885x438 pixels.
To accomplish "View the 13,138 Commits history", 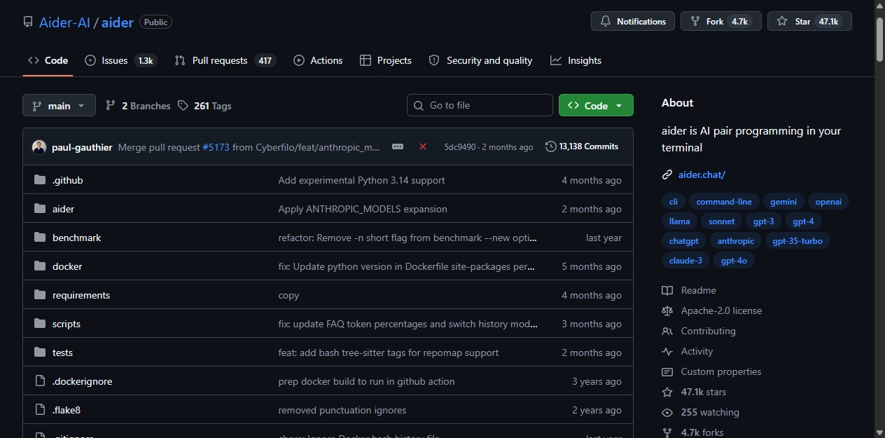I will [x=582, y=146].
